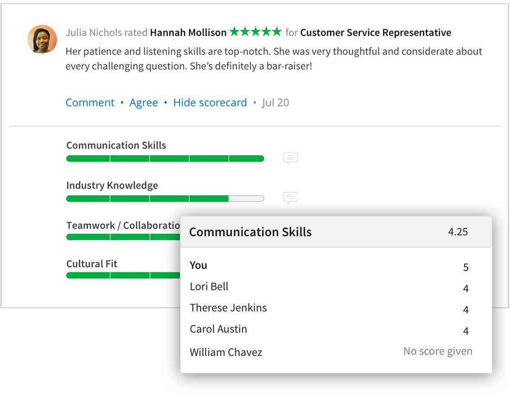
Task: Open the Customer Service Representative job
Action: click(376, 33)
